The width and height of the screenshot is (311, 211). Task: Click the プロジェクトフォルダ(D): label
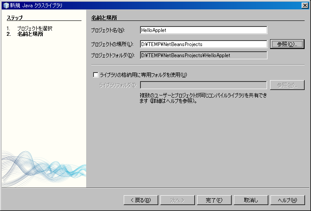(x=113, y=55)
